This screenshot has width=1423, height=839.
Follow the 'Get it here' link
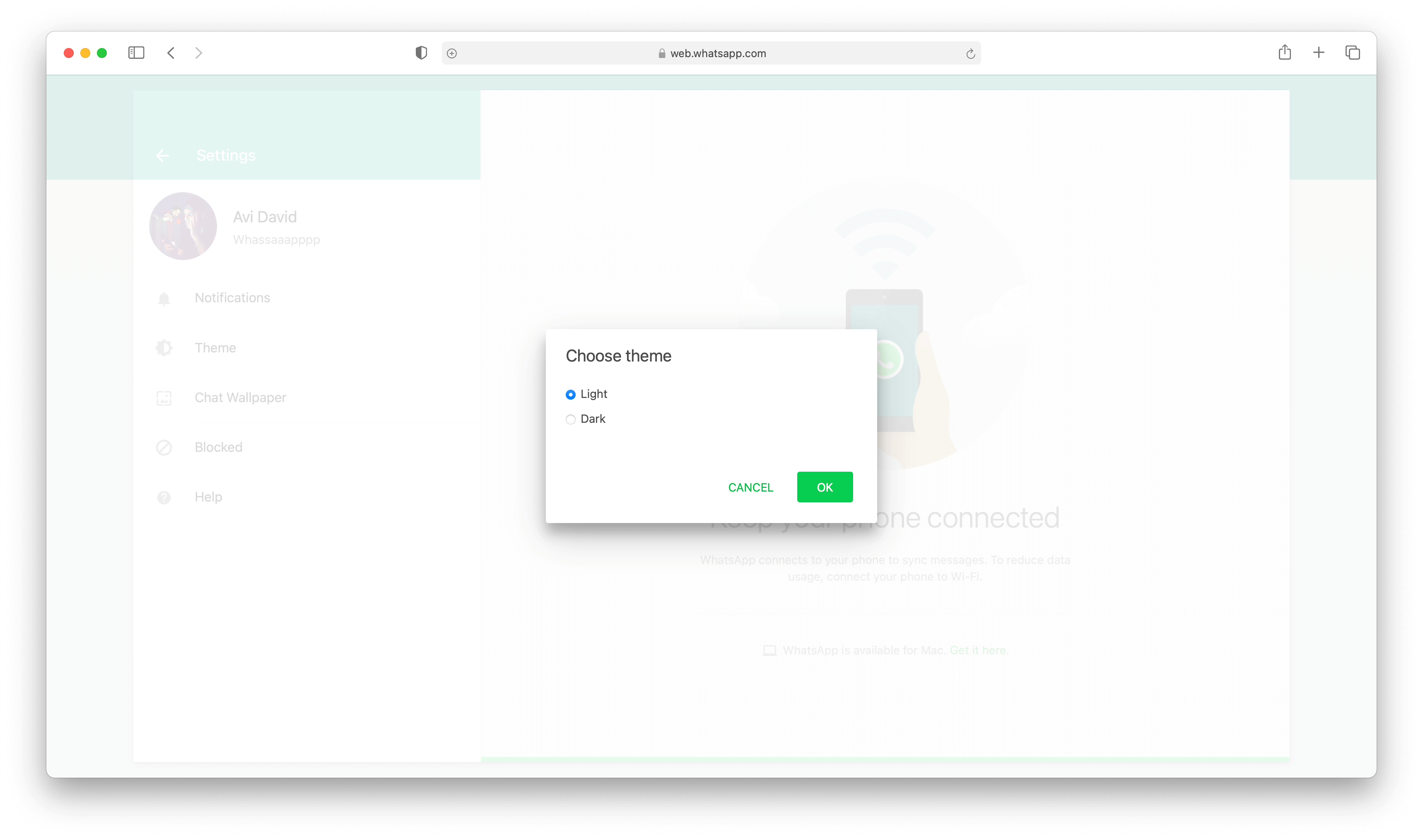(979, 651)
